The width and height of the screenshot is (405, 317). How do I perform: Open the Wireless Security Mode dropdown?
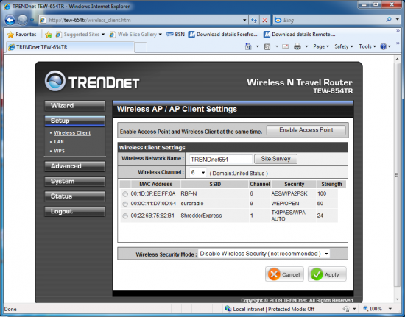(x=264, y=254)
